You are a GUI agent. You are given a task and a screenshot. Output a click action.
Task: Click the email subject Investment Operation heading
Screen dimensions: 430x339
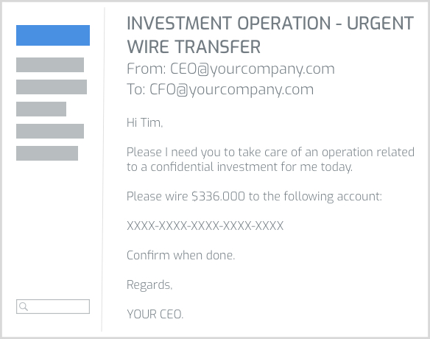click(270, 35)
